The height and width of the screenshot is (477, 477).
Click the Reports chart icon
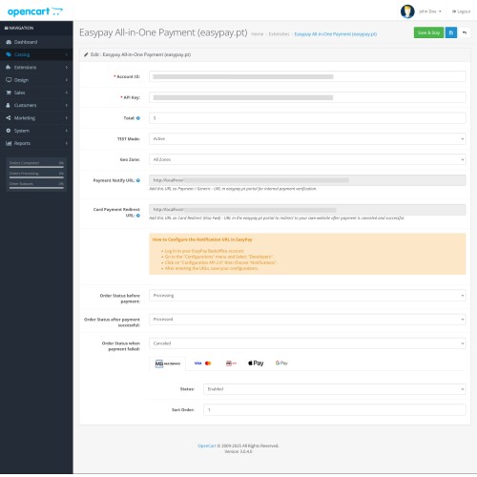(x=9, y=143)
